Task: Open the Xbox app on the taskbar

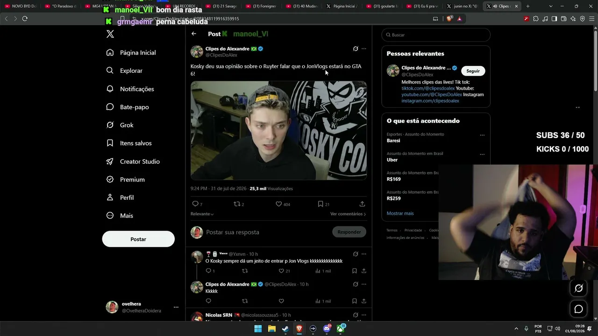Action: pyautogui.click(x=341, y=329)
